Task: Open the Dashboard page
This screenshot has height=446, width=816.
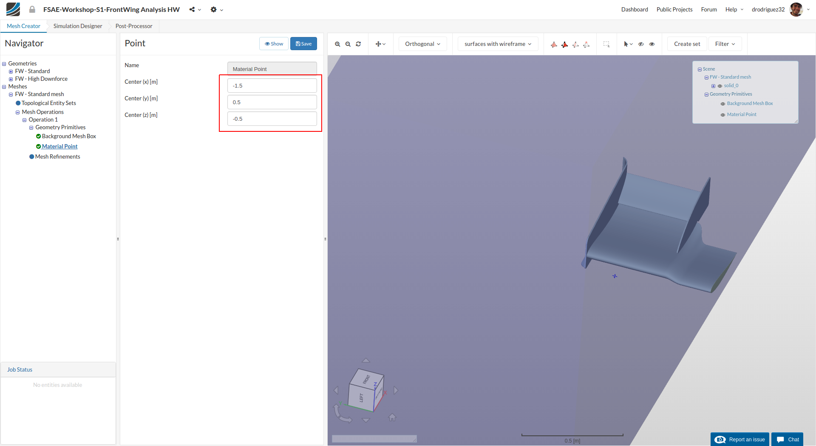Action: 635,9
